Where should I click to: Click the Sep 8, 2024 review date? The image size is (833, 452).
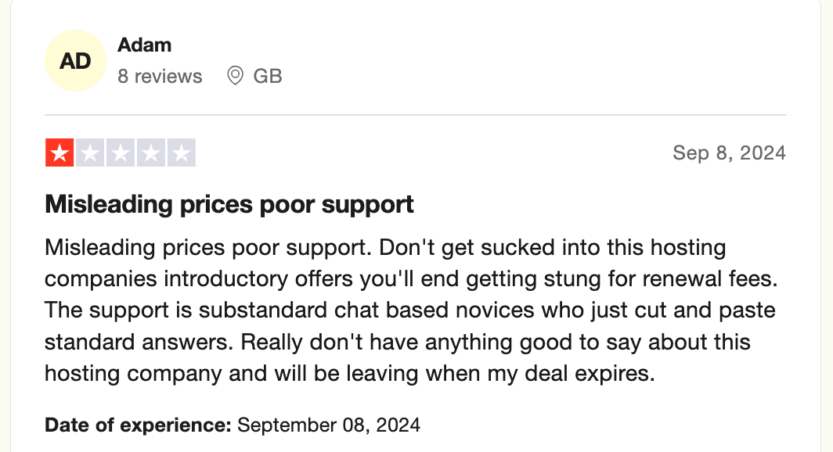(729, 152)
